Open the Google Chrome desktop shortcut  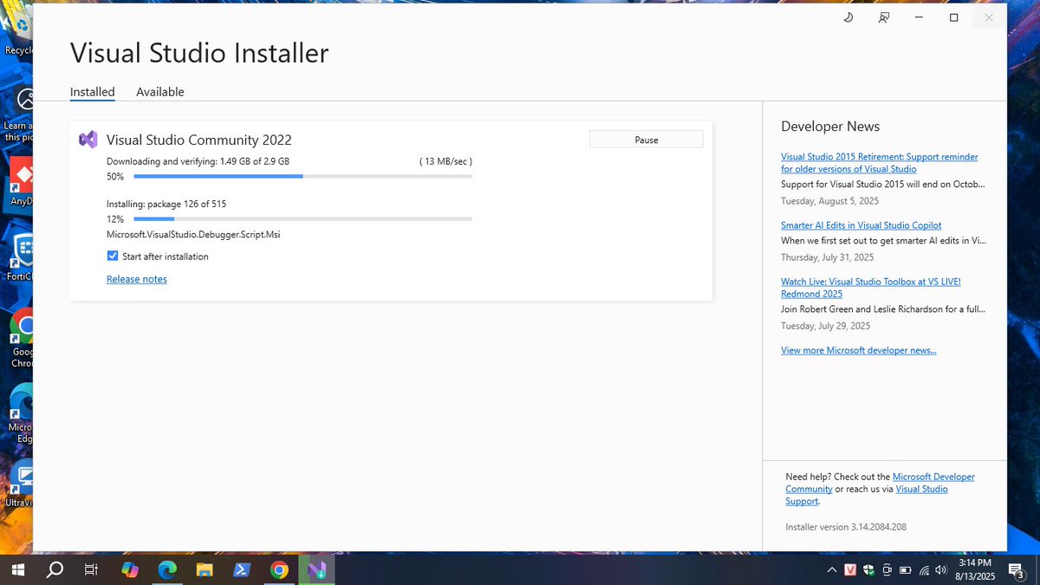(x=21, y=340)
